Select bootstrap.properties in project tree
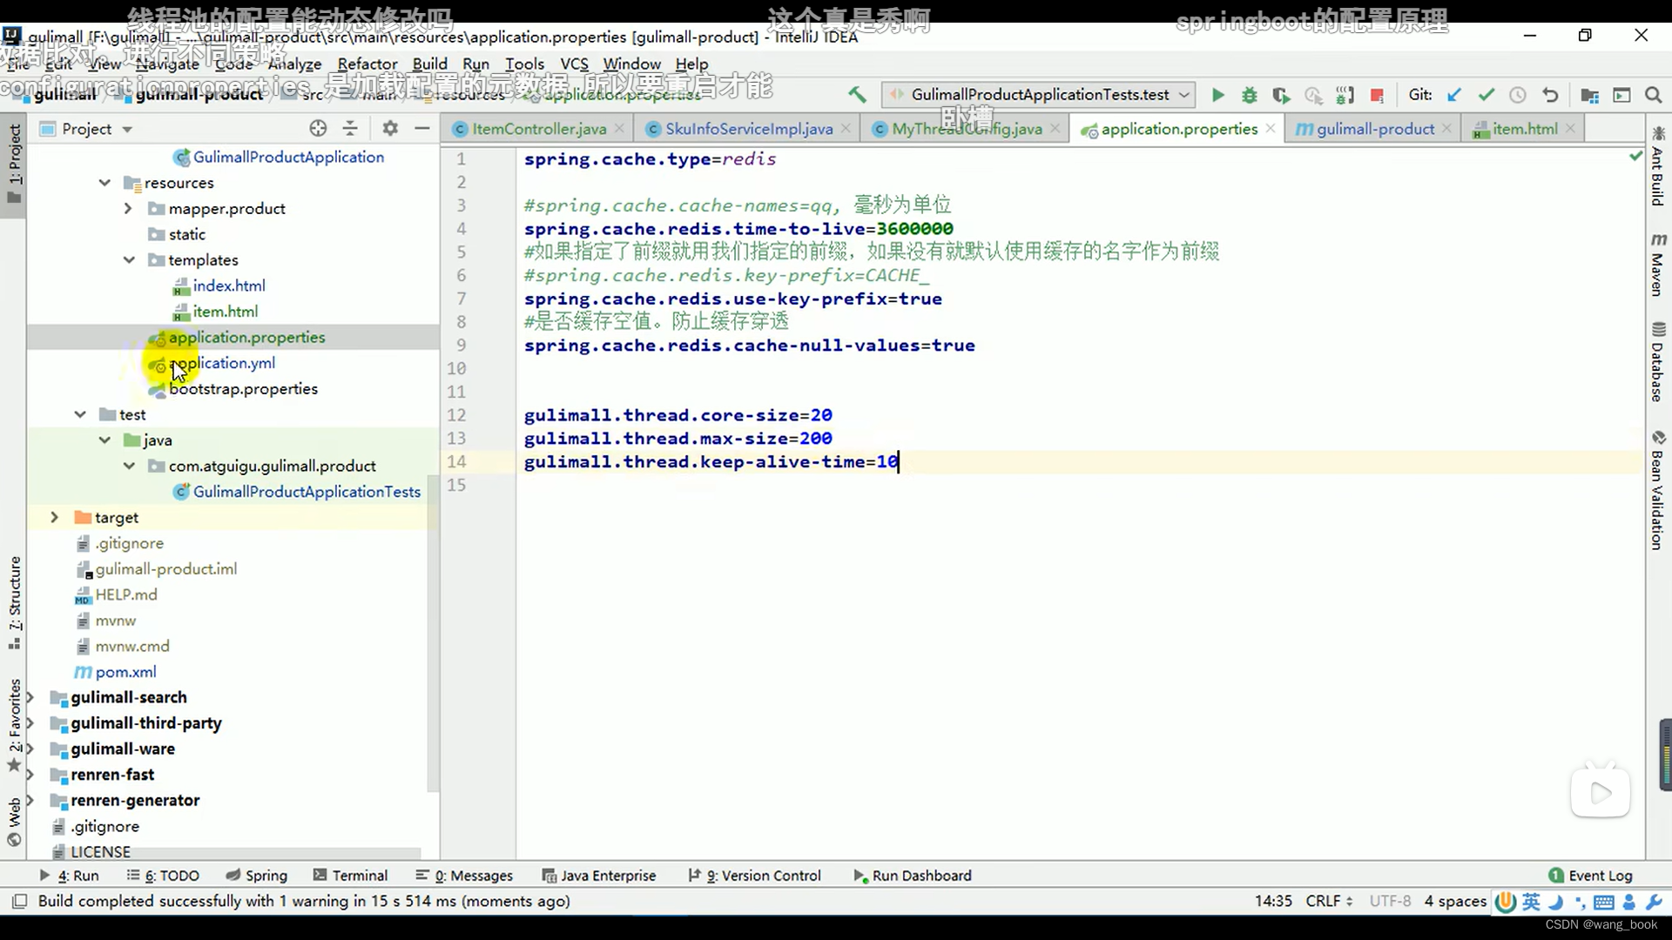 243,389
